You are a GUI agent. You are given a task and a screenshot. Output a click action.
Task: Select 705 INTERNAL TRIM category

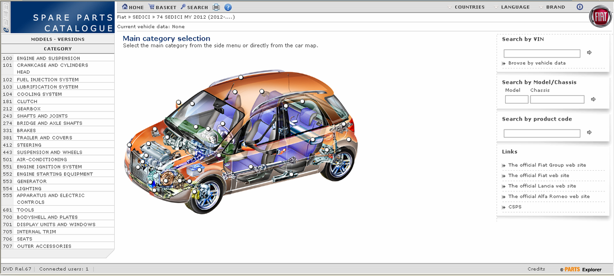coord(58,232)
